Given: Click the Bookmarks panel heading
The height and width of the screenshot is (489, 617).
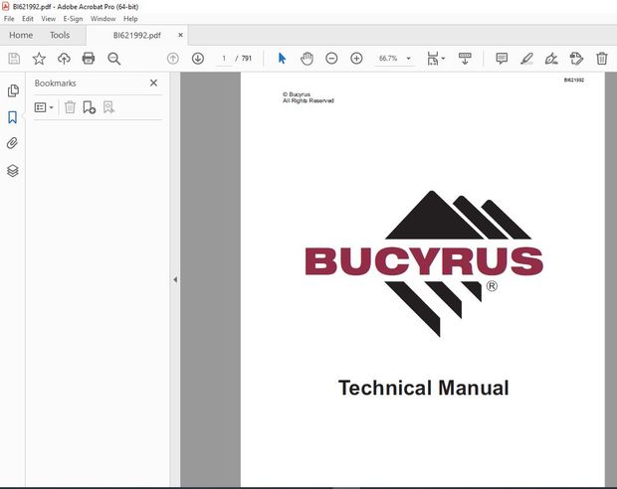Looking at the screenshot, I should coord(55,82).
